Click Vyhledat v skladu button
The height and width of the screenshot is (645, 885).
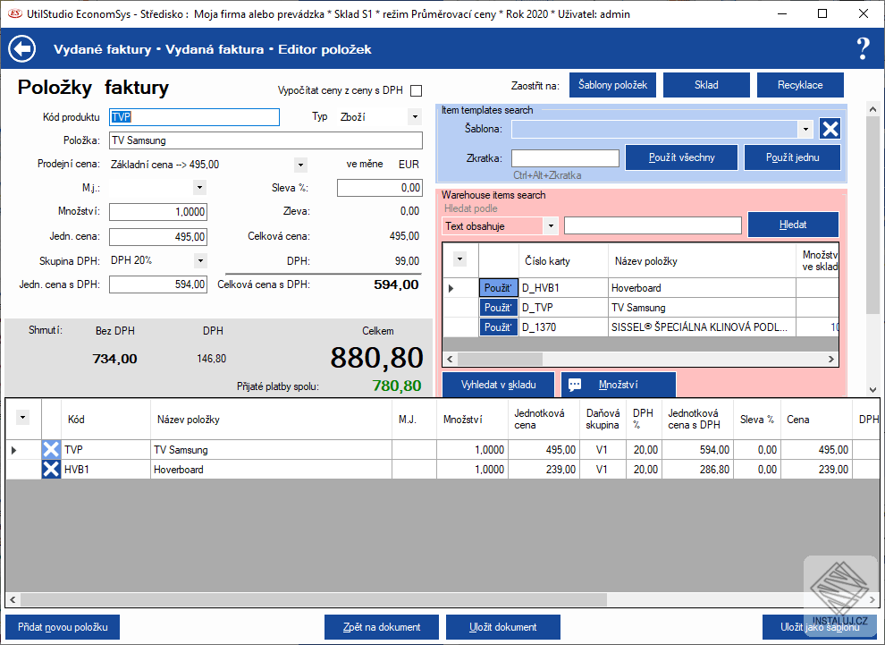[x=498, y=385]
